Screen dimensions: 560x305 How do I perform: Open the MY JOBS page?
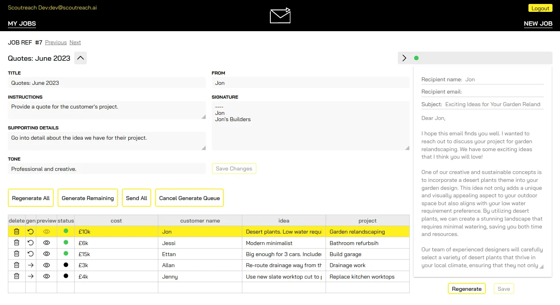coord(22,24)
